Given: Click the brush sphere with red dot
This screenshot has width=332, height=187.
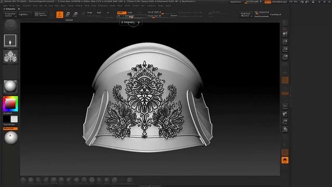Looking at the screenshot, I should click(11, 138).
